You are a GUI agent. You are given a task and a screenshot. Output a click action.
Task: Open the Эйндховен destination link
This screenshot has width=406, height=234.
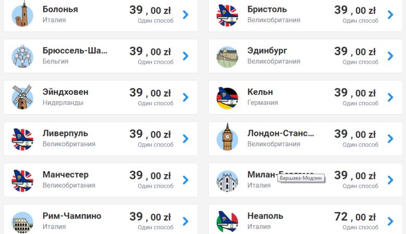[66, 92]
